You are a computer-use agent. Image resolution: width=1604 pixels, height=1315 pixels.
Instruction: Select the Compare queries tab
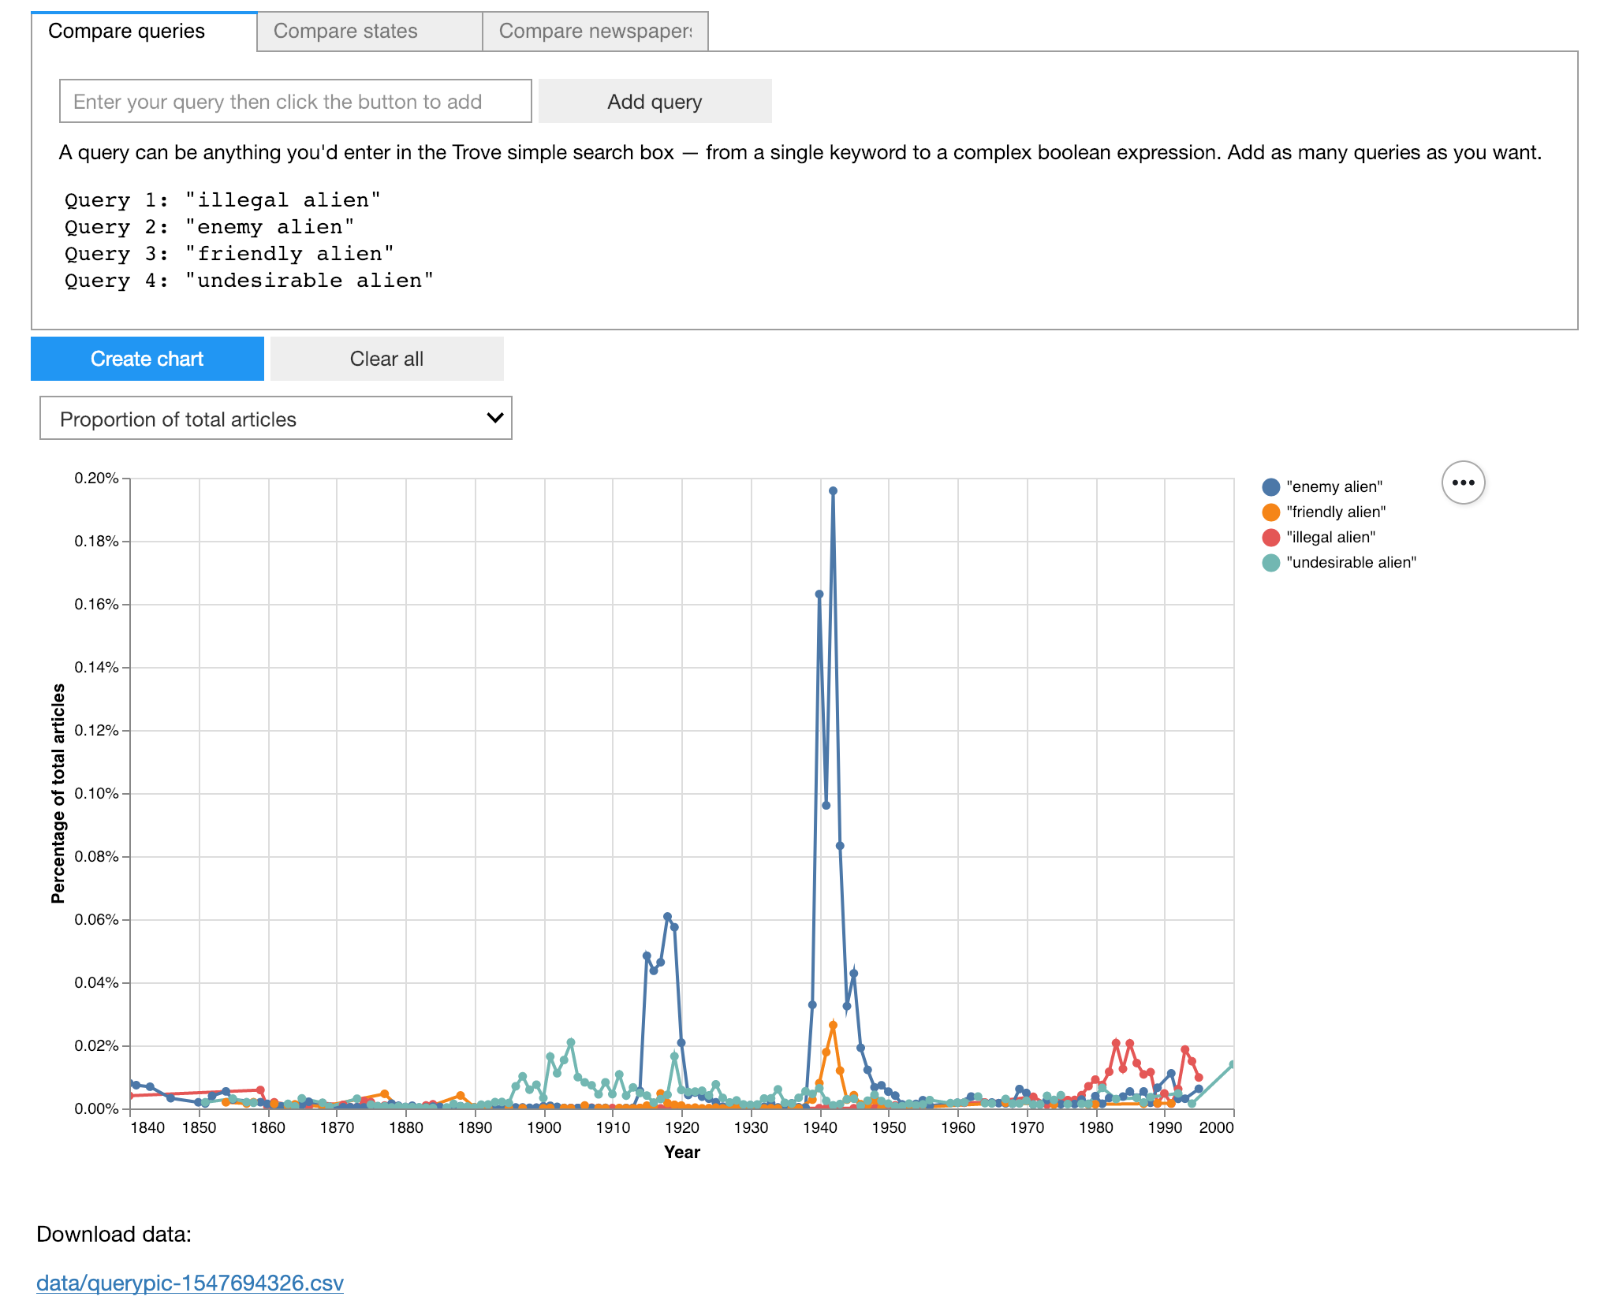coord(144,32)
